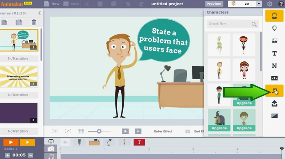The image size is (285, 159).
Task: Click New in the top menu
Action: (52, 4)
